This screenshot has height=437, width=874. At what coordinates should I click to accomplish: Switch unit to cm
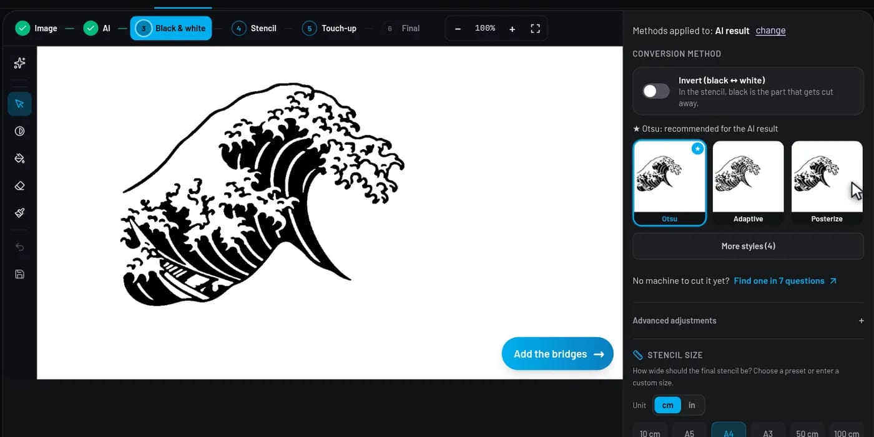(x=667, y=405)
